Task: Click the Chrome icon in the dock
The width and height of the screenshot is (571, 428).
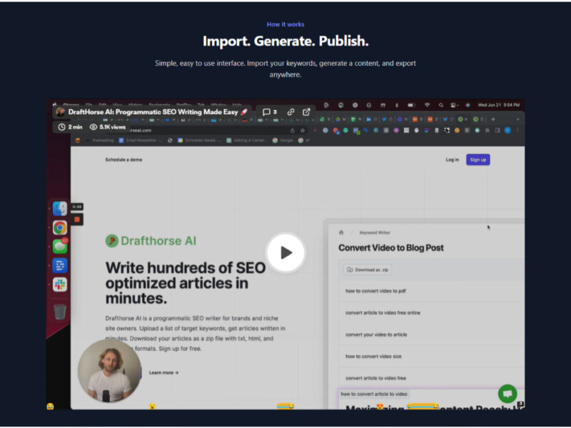Action: click(60, 228)
